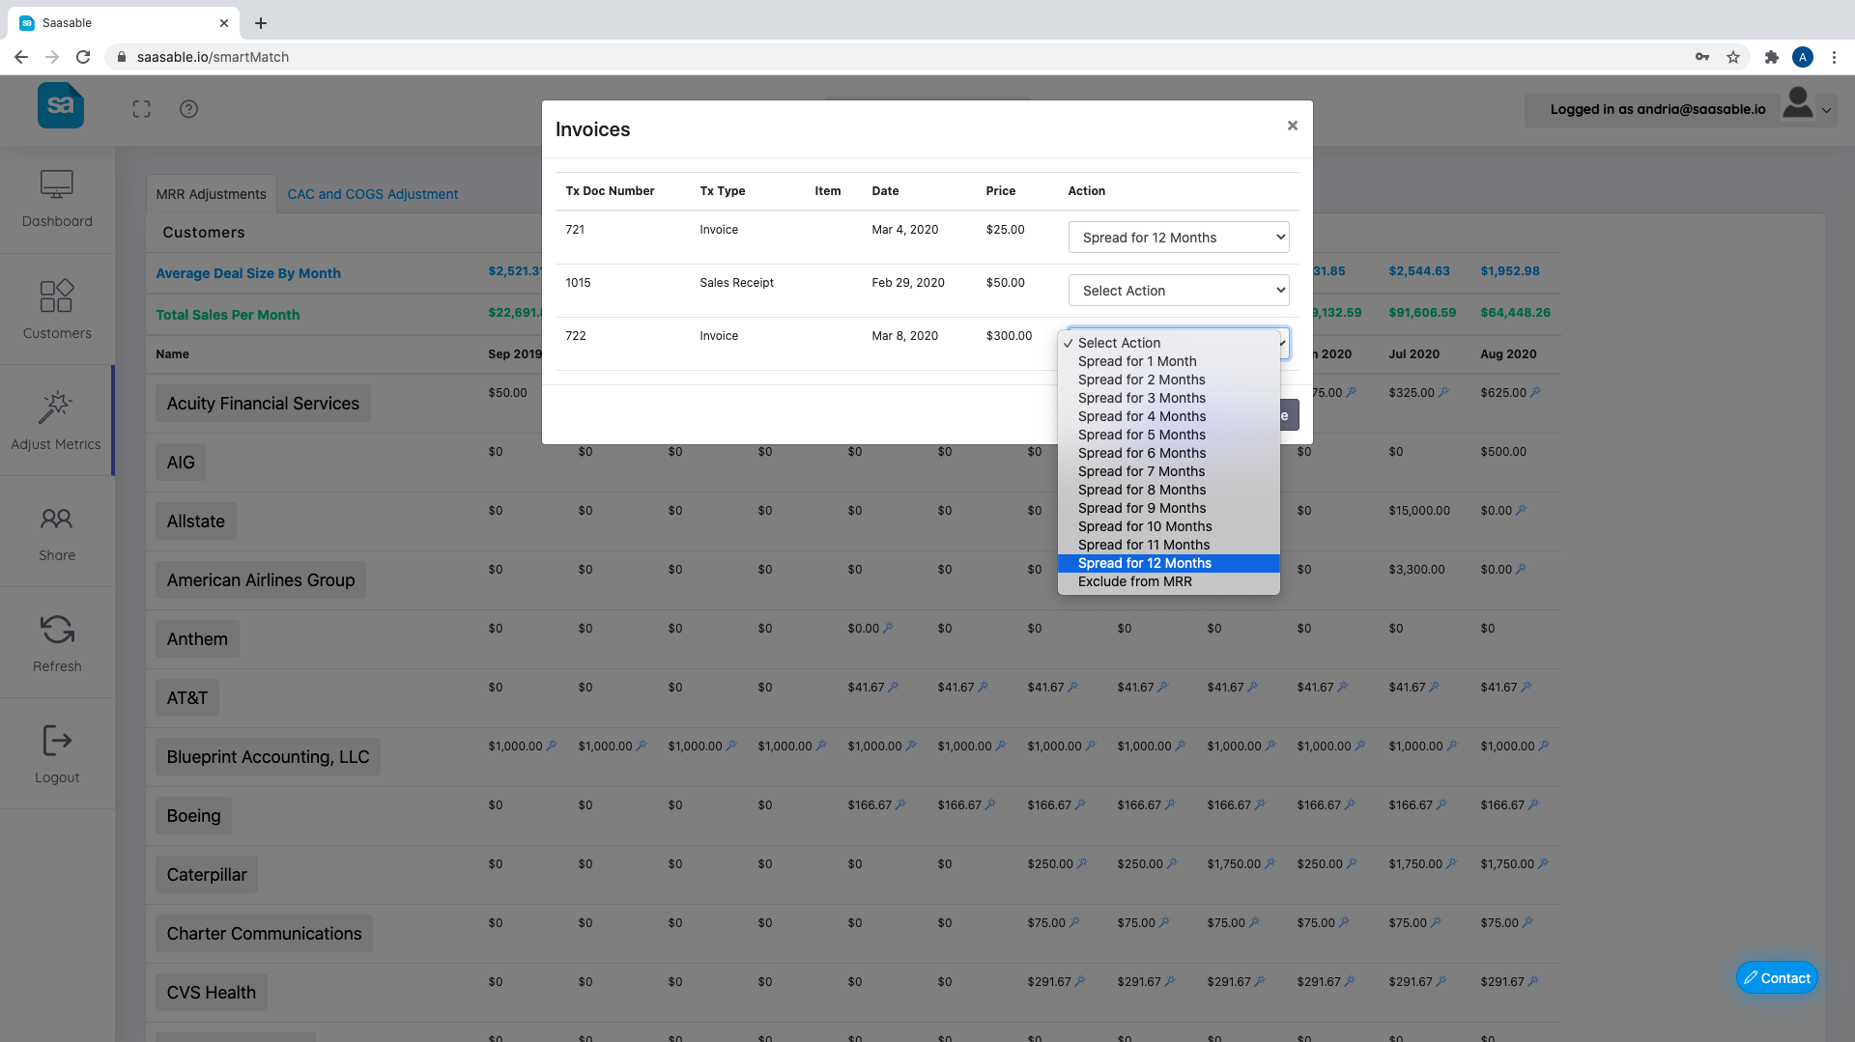Open Charter Communications customer

[x=264, y=934]
